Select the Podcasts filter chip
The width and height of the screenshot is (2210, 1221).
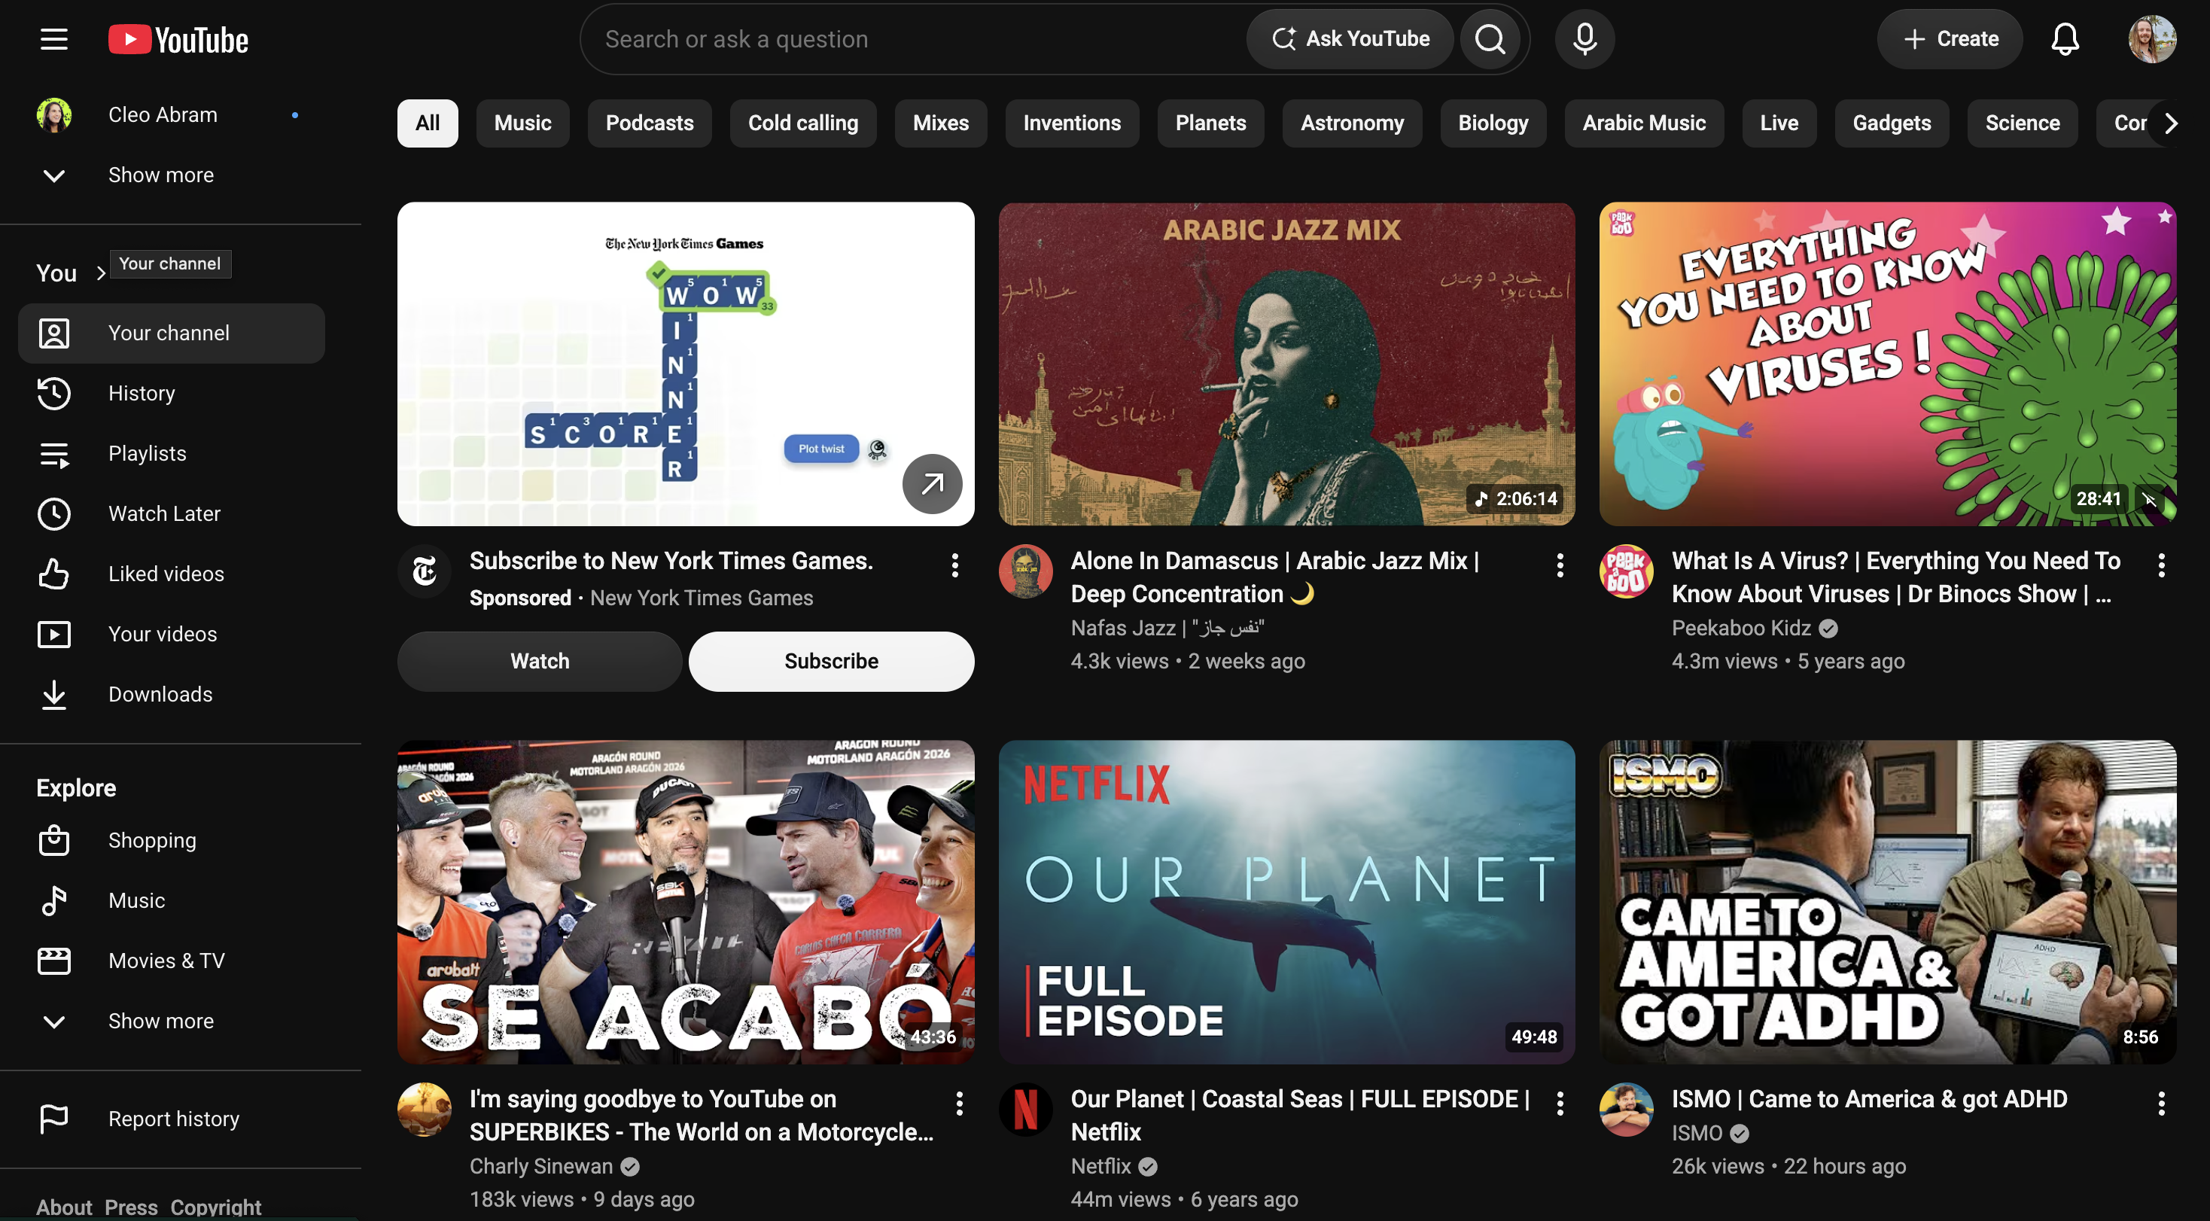click(650, 123)
